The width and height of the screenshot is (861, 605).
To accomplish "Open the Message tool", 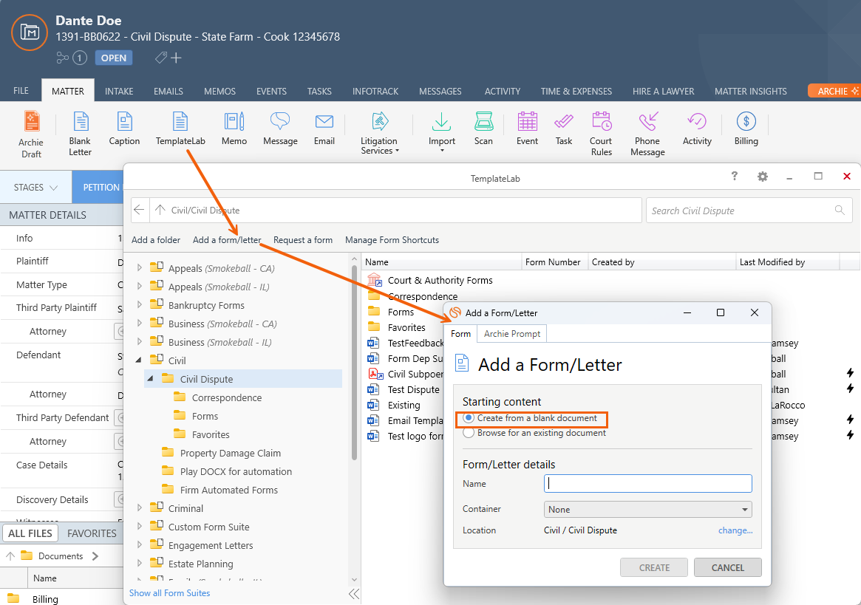I will (280, 129).
